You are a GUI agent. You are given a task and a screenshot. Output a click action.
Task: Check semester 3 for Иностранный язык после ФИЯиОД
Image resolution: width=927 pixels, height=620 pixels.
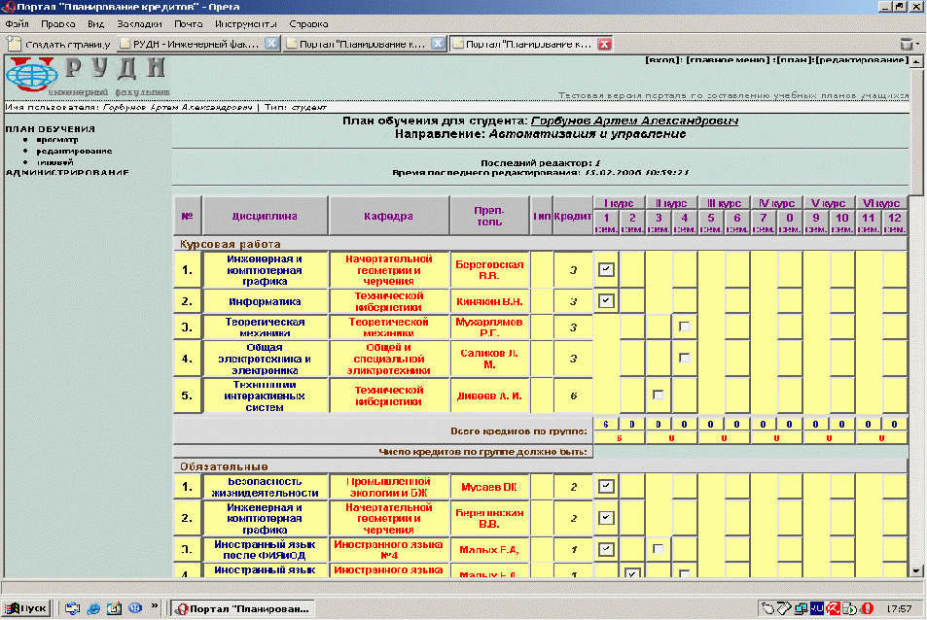(658, 549)
